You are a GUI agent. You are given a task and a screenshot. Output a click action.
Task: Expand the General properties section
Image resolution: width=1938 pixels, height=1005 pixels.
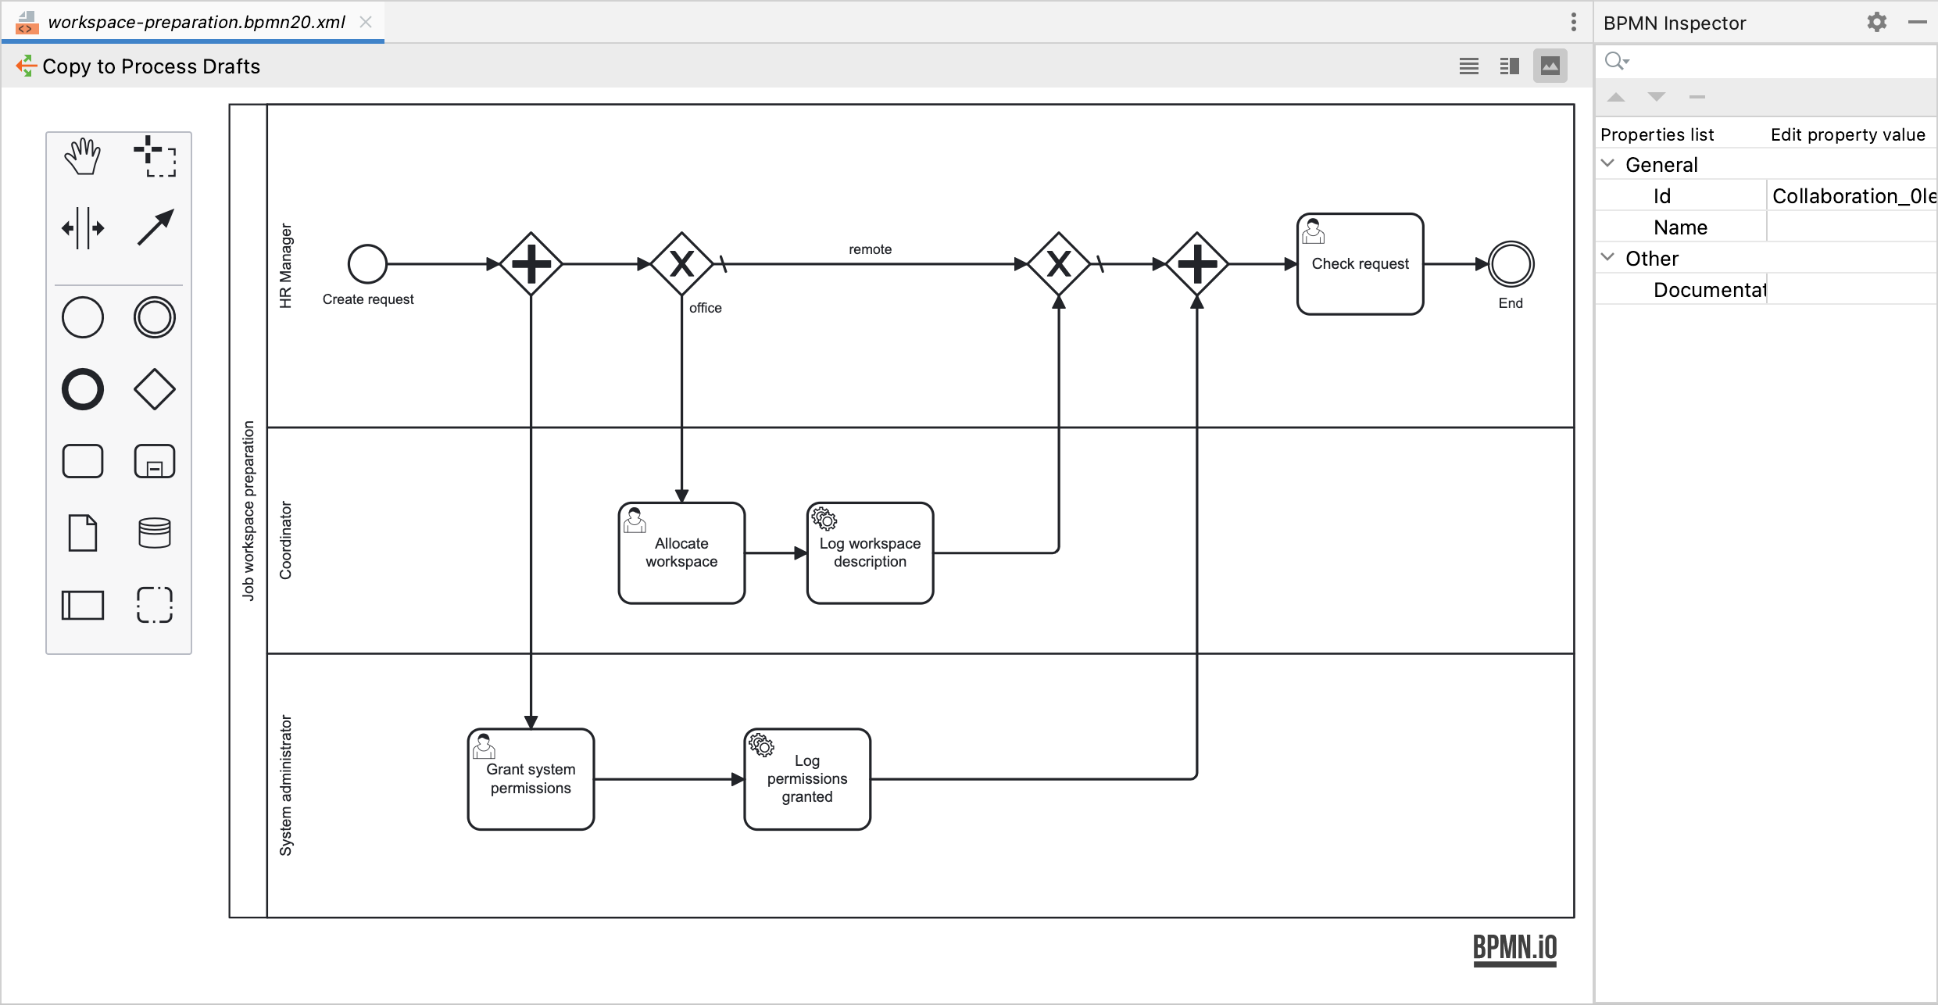point(1611,163)
